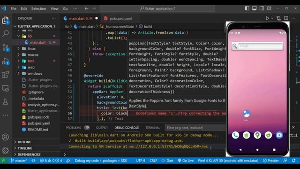Viewport: 300px width, 169px height.
Task: Open the run options dropdown arrow
Action: coord(272,18)
